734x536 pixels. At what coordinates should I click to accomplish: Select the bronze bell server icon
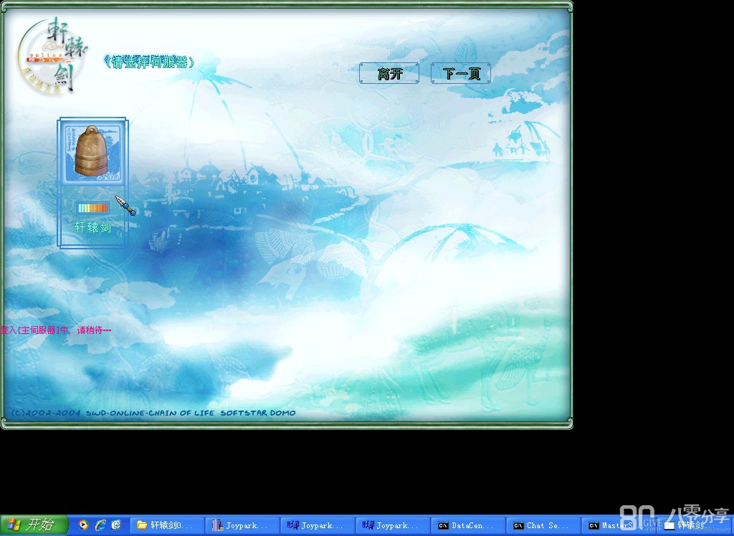point(92,152)
